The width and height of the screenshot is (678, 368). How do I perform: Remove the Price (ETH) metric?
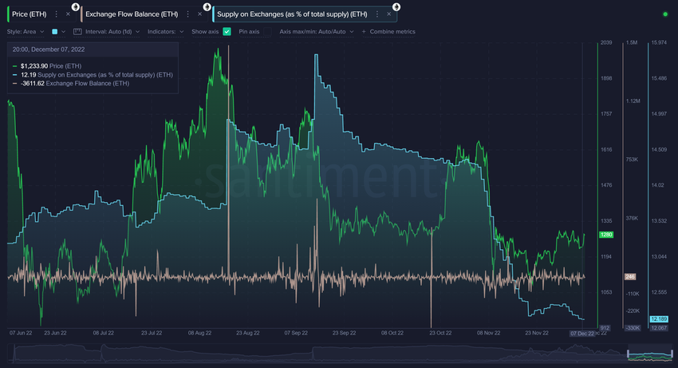click(68, 14)
